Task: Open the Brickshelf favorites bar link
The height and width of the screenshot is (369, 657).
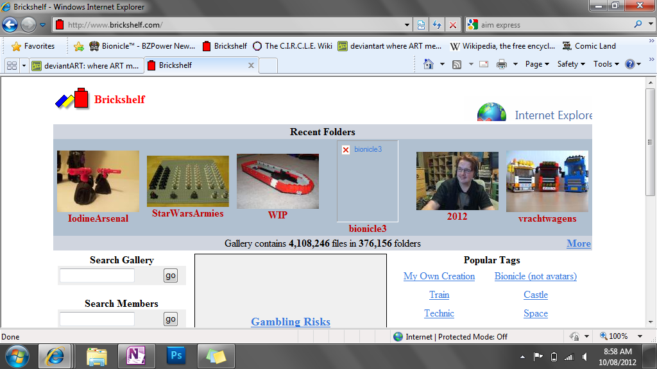Action: (225, 46)
